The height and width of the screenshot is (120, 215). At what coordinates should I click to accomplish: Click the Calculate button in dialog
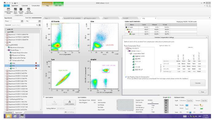click(x=198, y=83)
